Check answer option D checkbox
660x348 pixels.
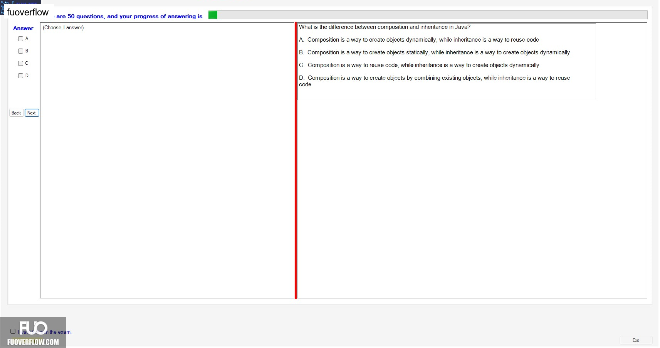[x=20, y=76]
